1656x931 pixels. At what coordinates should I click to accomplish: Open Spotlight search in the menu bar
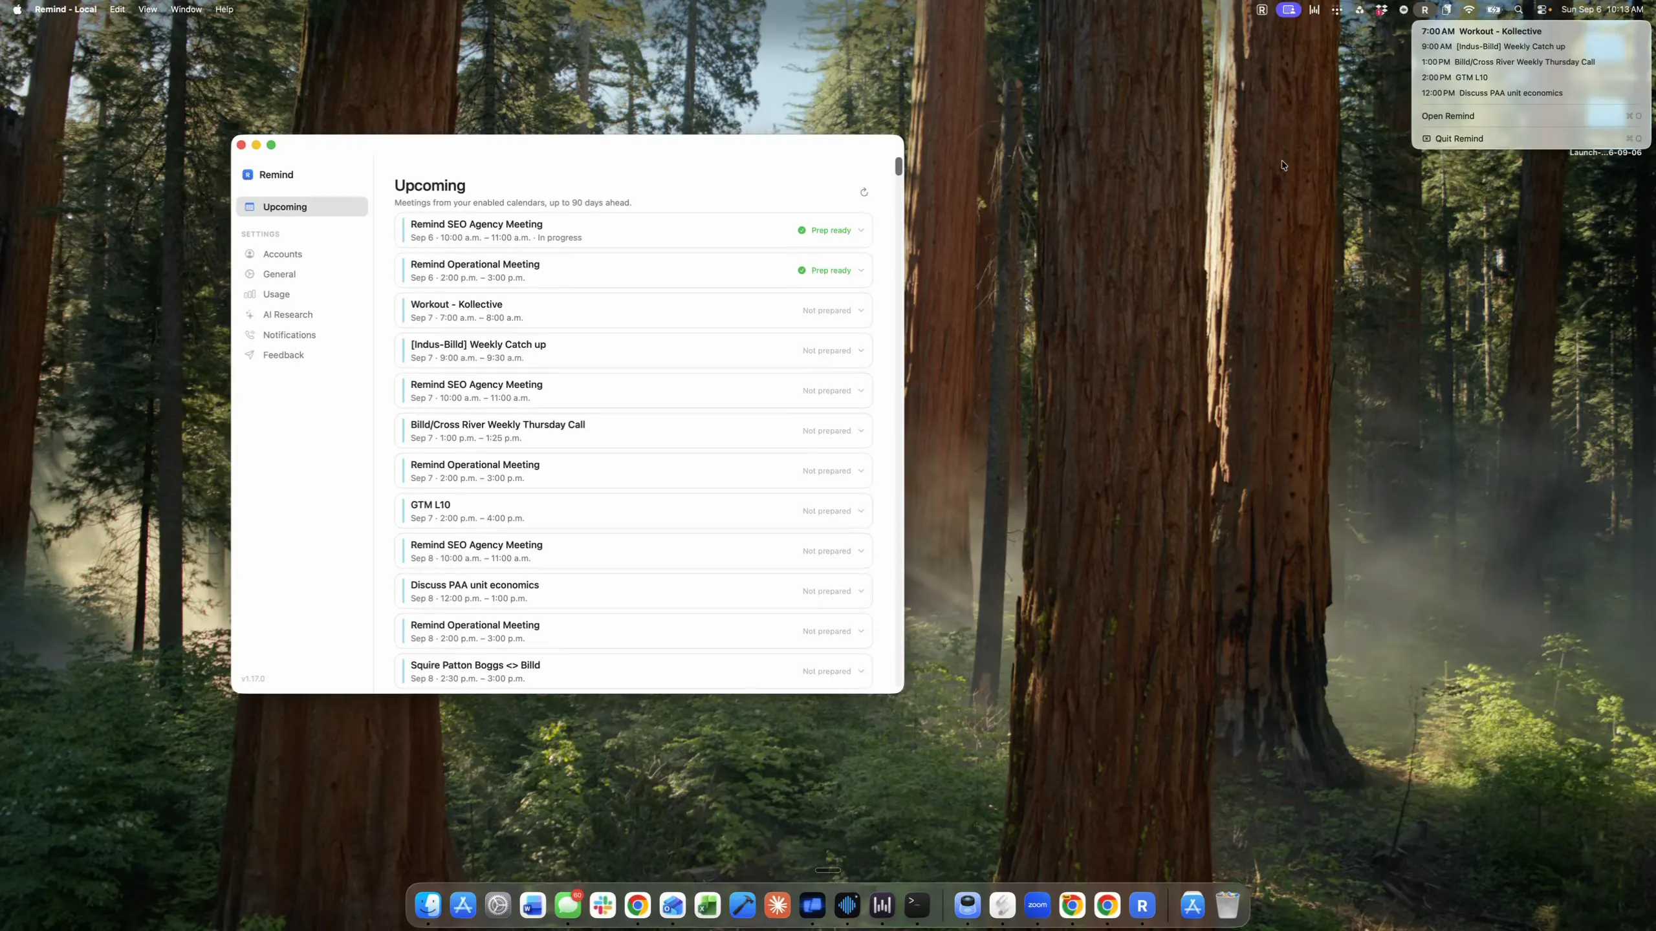(x=1518, y=10)
